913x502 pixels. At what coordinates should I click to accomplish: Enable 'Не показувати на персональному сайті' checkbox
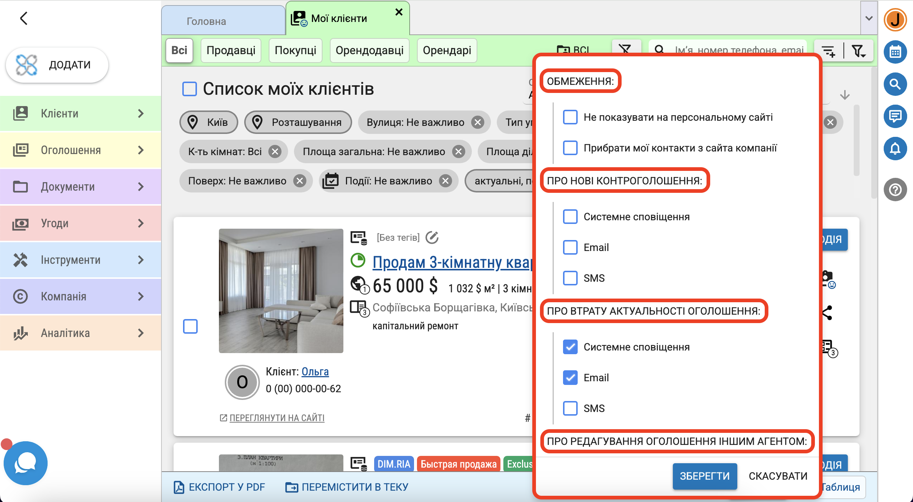click(570, 117)
